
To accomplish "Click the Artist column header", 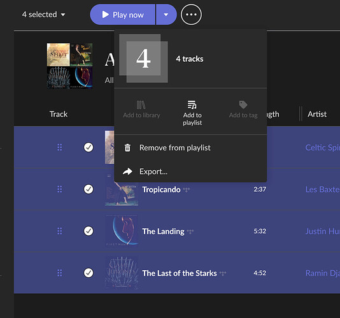I will point(317,114).
